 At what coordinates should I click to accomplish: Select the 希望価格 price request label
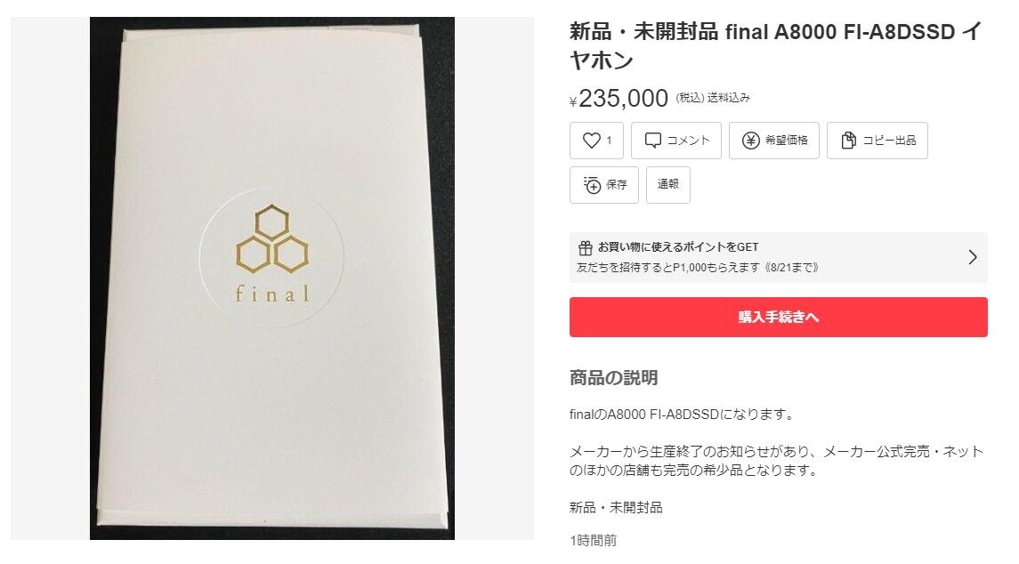(787, 141)
